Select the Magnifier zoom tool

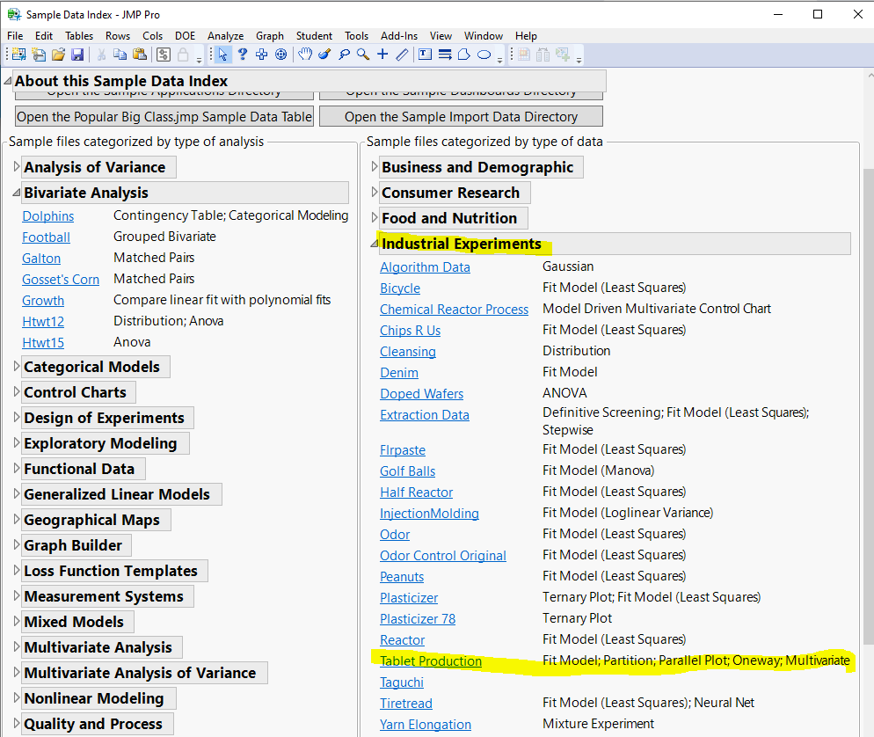[x=363, y=55]
